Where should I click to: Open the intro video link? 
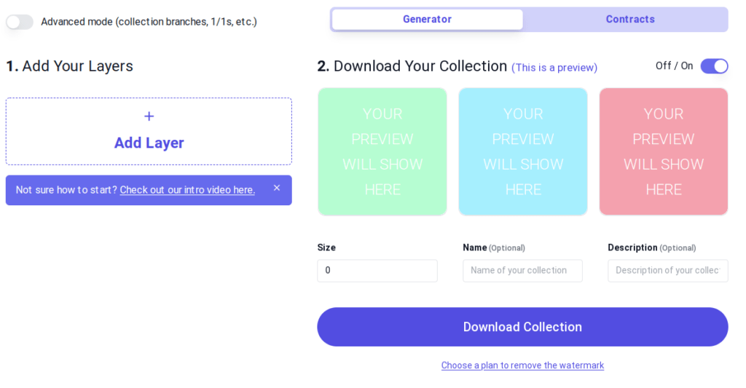(x=187, y=190)
